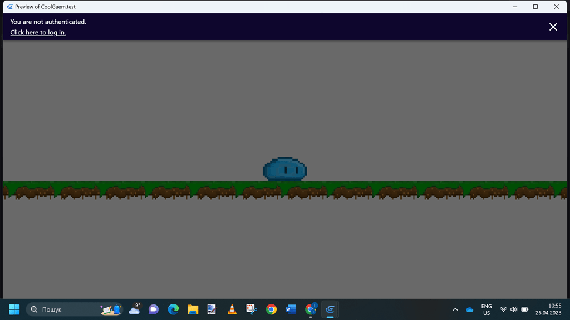Follow the Click here to log in link
The height and width of the screenshot is (320, 570).
[x=37, y=32]
